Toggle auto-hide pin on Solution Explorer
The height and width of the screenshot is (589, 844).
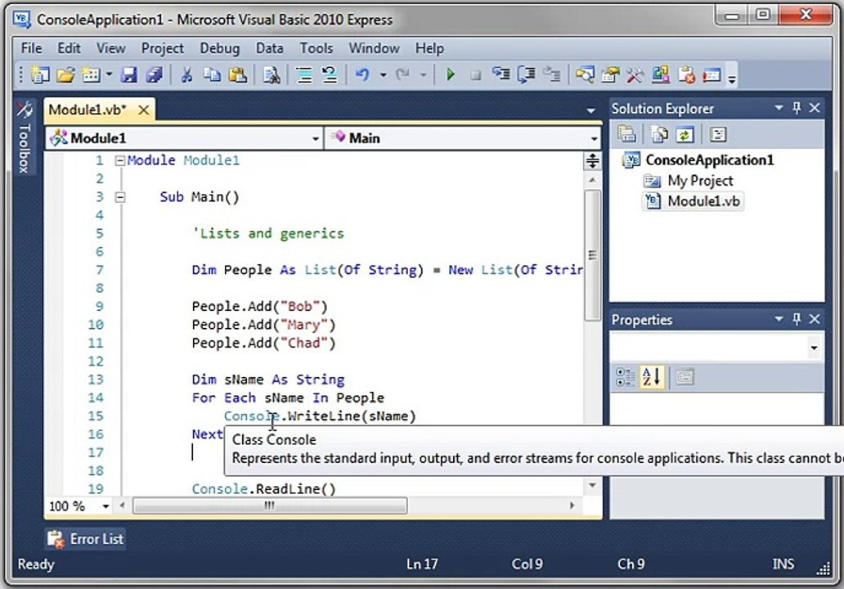point(797,108)
